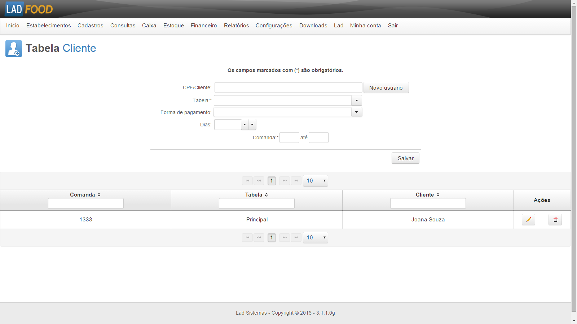Open the Estoque menu

tap(174, 26)
